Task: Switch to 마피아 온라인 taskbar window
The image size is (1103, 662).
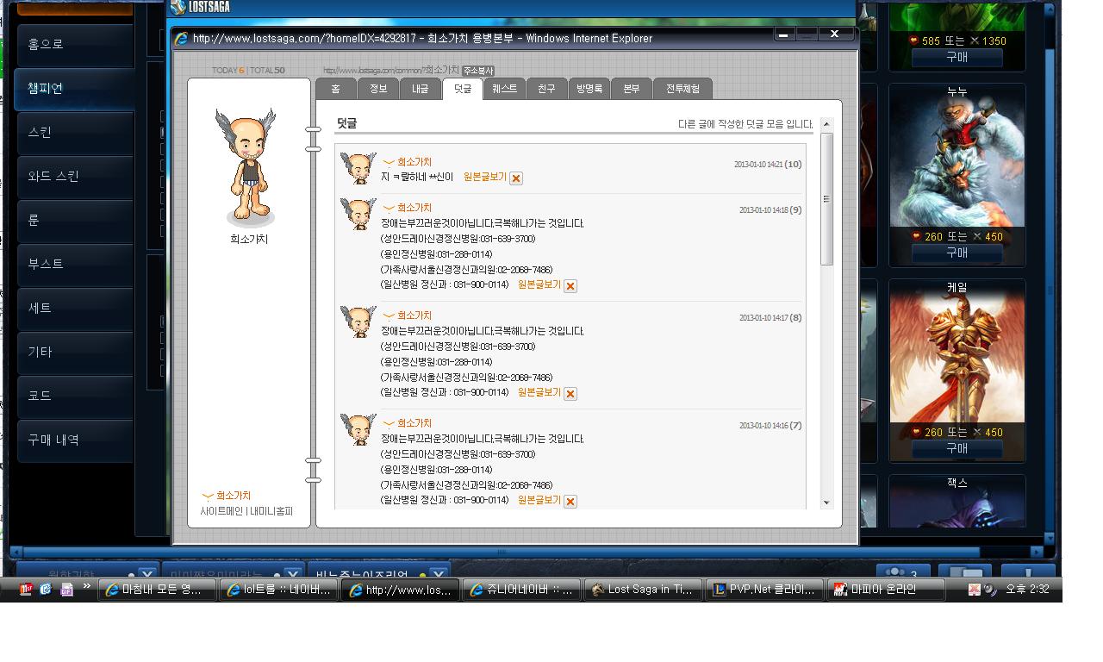Action: (886, 590)
